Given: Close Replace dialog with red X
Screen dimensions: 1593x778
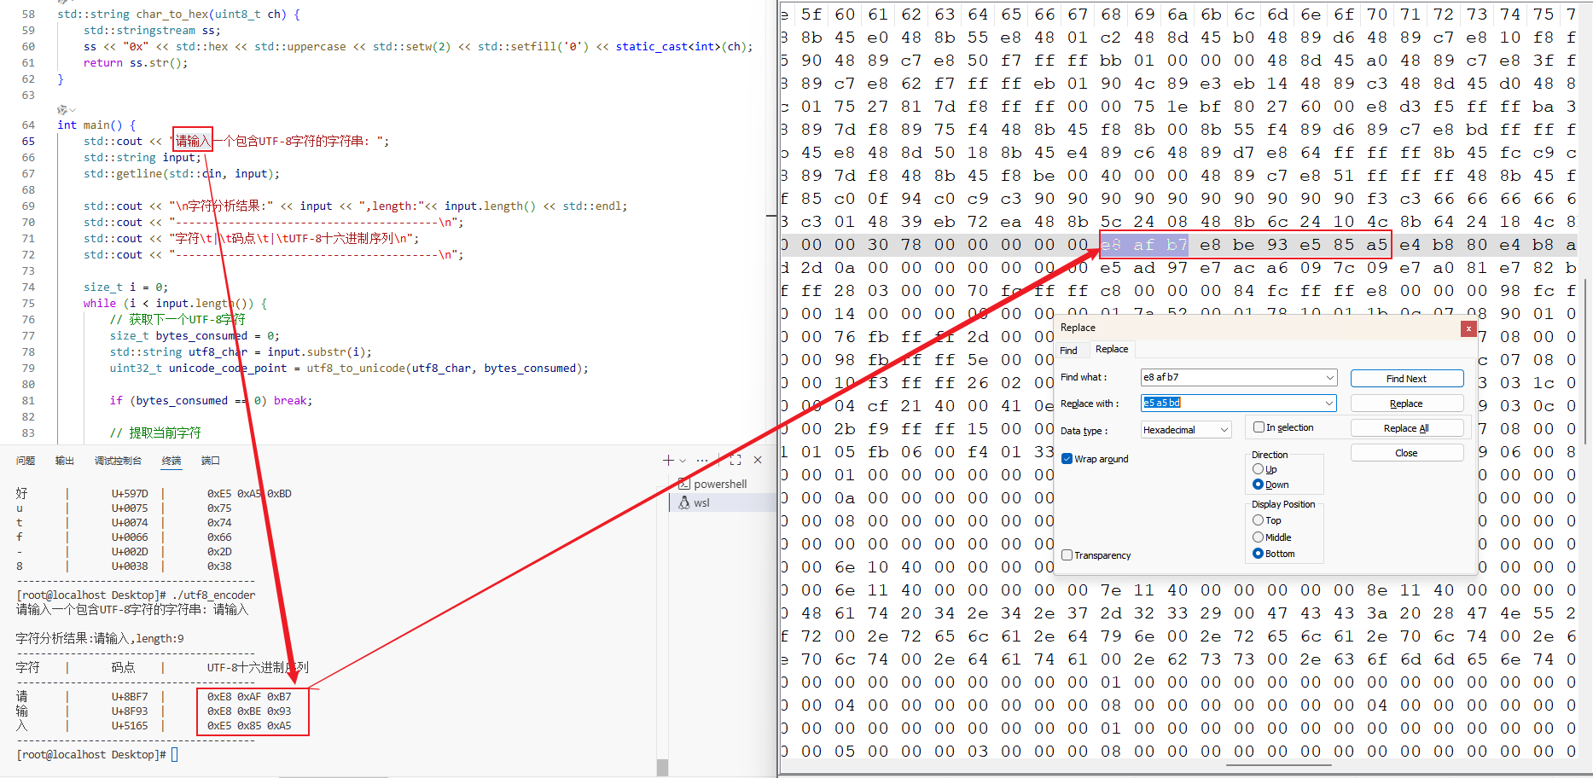Looking at the screenshot, I should pos(1468,328).
